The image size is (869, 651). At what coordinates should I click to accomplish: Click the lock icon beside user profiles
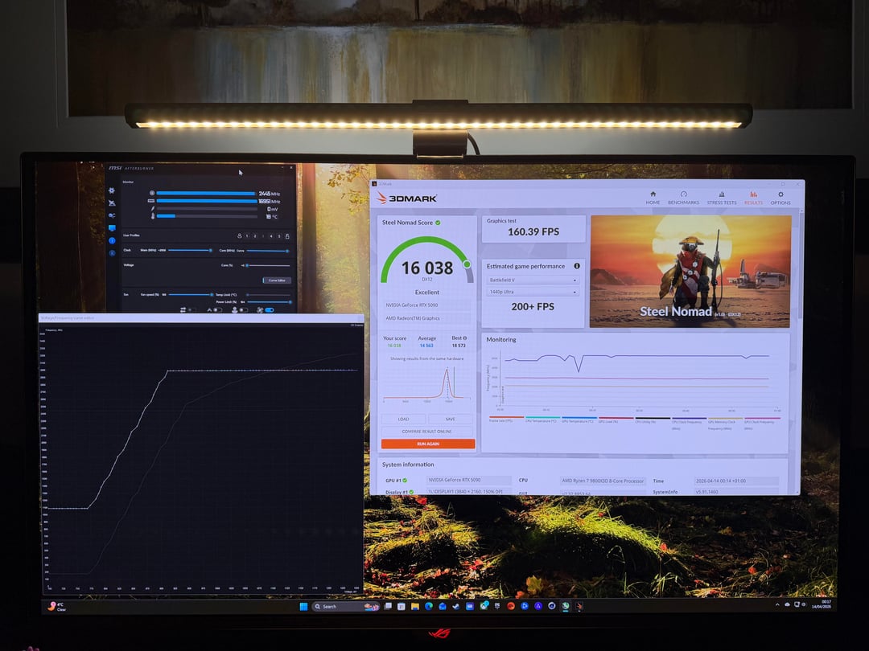[x=287, y=236]
